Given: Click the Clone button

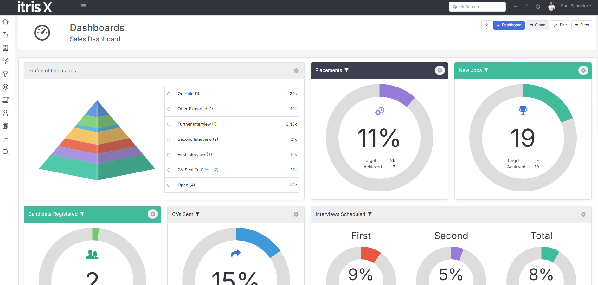Looking at the screenshot, I should pyautogui.click(x=537, y=25).
